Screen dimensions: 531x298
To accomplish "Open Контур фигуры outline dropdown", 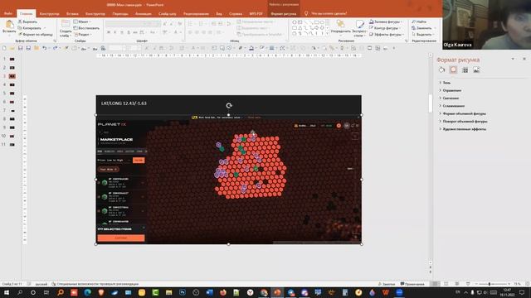I will [385, 28].
